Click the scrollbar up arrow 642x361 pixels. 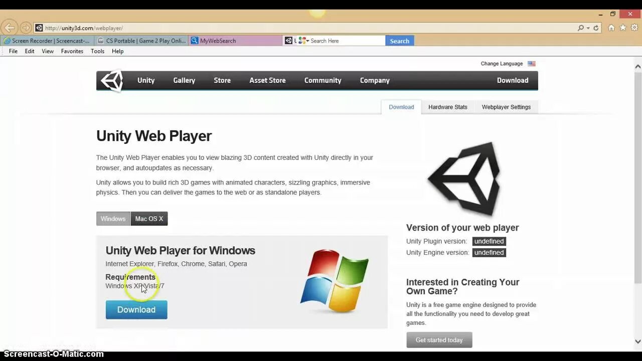[x=638, y=66]
